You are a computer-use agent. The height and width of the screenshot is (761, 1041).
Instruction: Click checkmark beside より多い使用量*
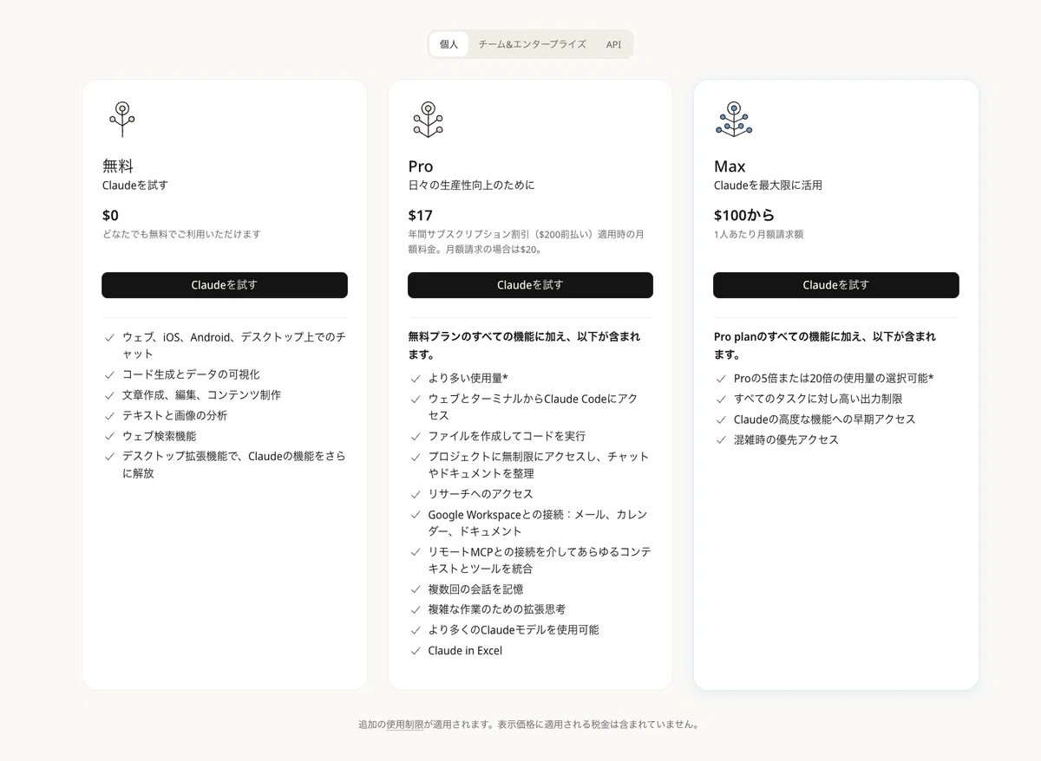[416, 379]
